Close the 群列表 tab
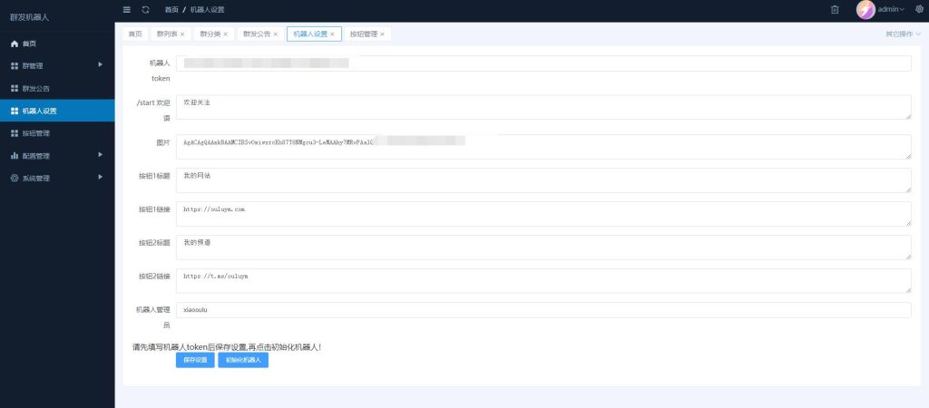929x408 pixels. tap(182, 34)
